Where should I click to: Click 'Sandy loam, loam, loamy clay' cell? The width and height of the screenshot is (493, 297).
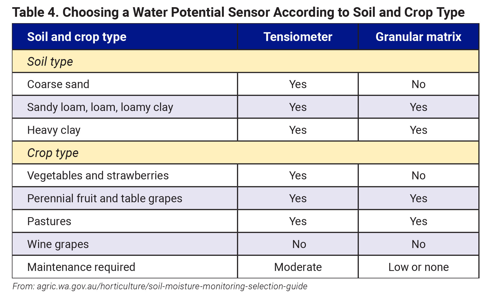[100, 107]
